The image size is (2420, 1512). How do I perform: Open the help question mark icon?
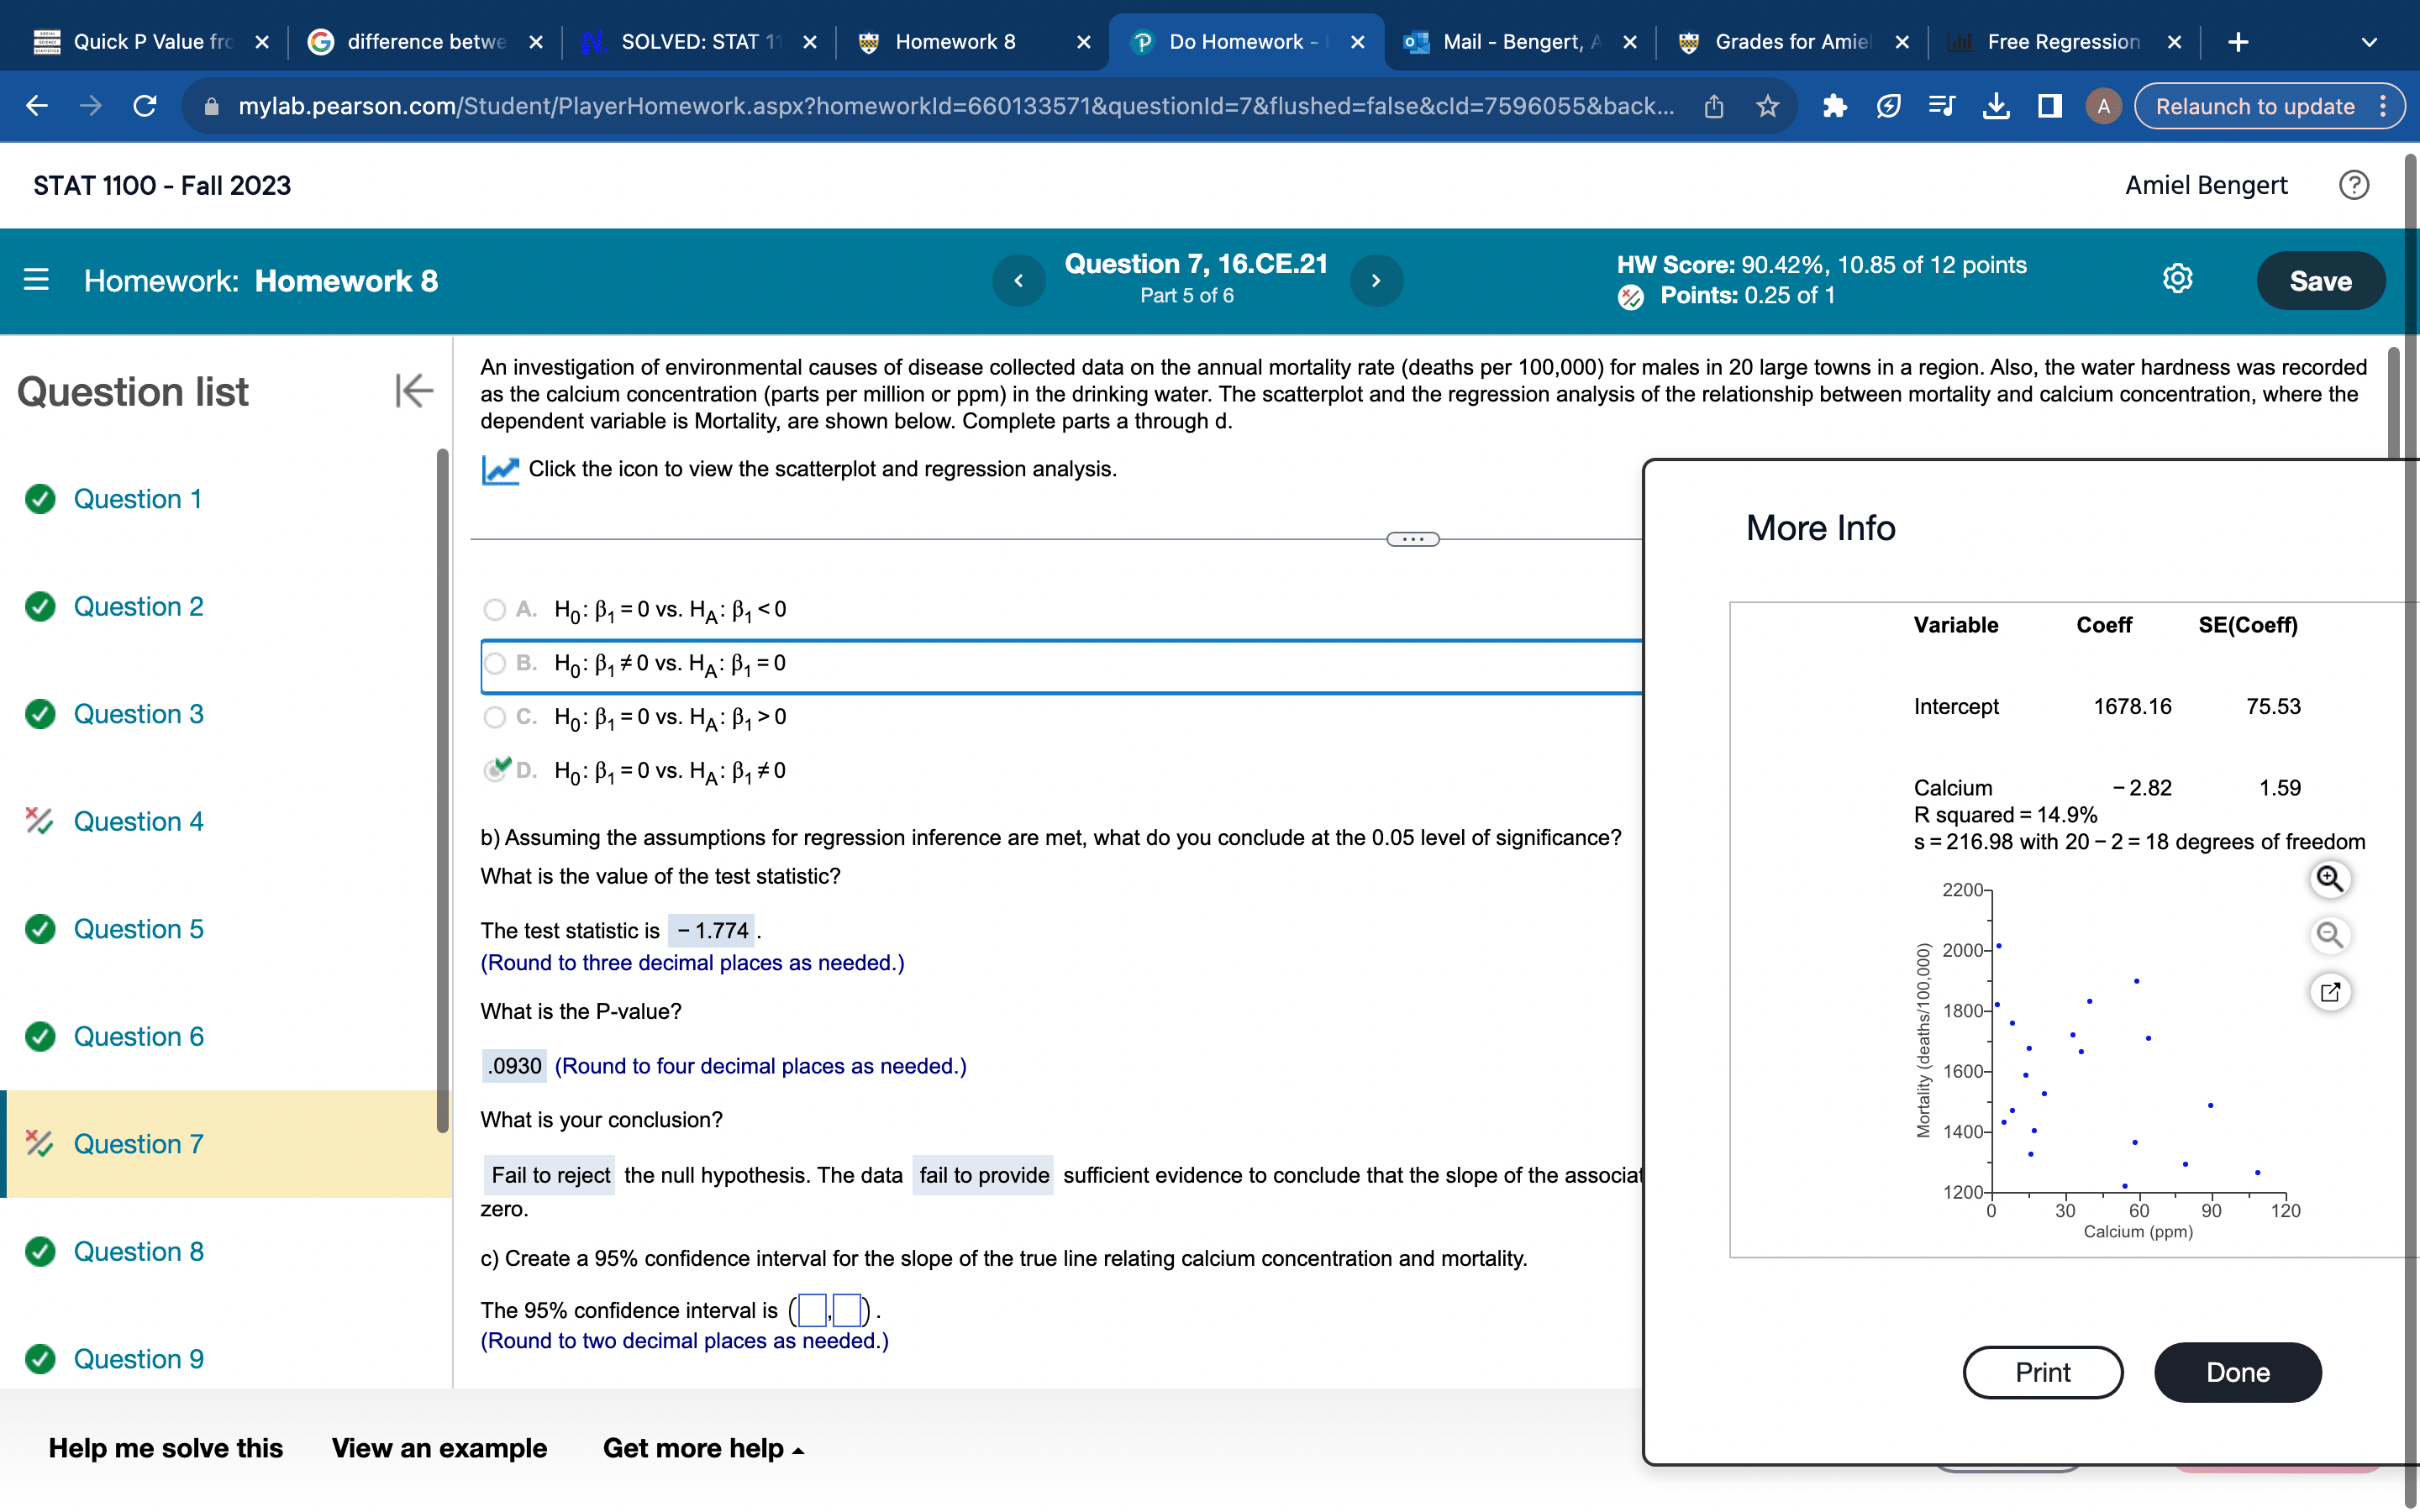(x=2354, y=185)
